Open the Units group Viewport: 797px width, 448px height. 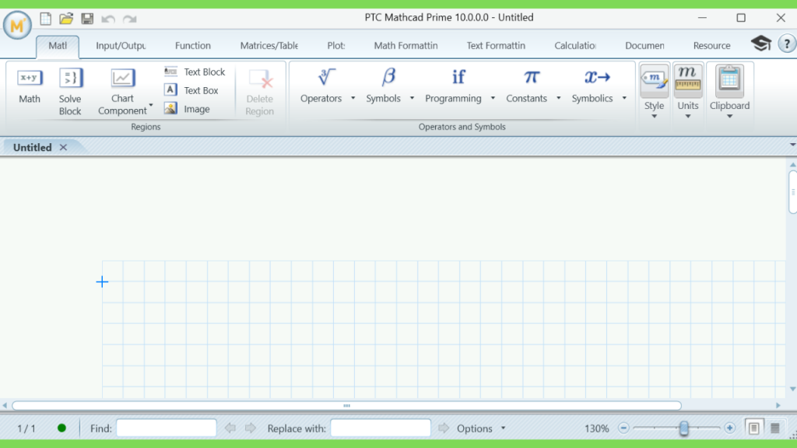[x=688, y=92]
